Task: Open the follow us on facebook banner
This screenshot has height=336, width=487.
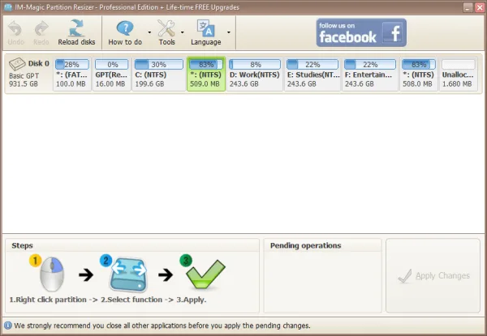Action: [x=361, y=32]
